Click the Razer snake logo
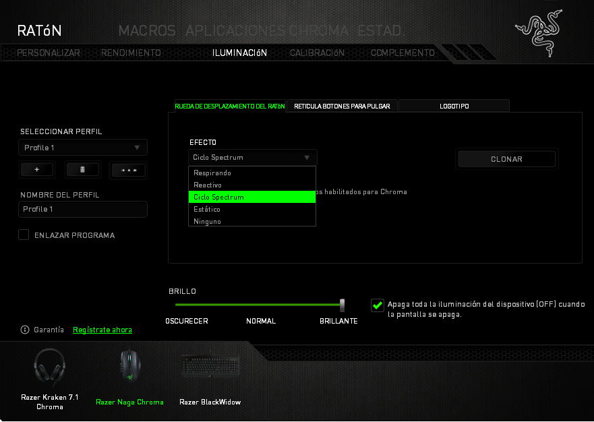This screenshot has width=594, height=422. pyautogui.click(x=539, y=33)
